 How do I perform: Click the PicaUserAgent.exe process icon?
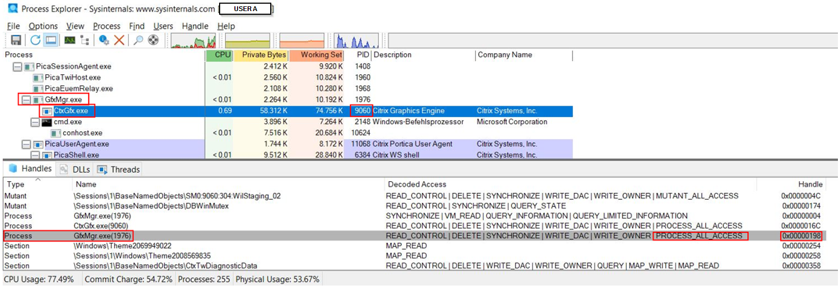tap(38, 144)
